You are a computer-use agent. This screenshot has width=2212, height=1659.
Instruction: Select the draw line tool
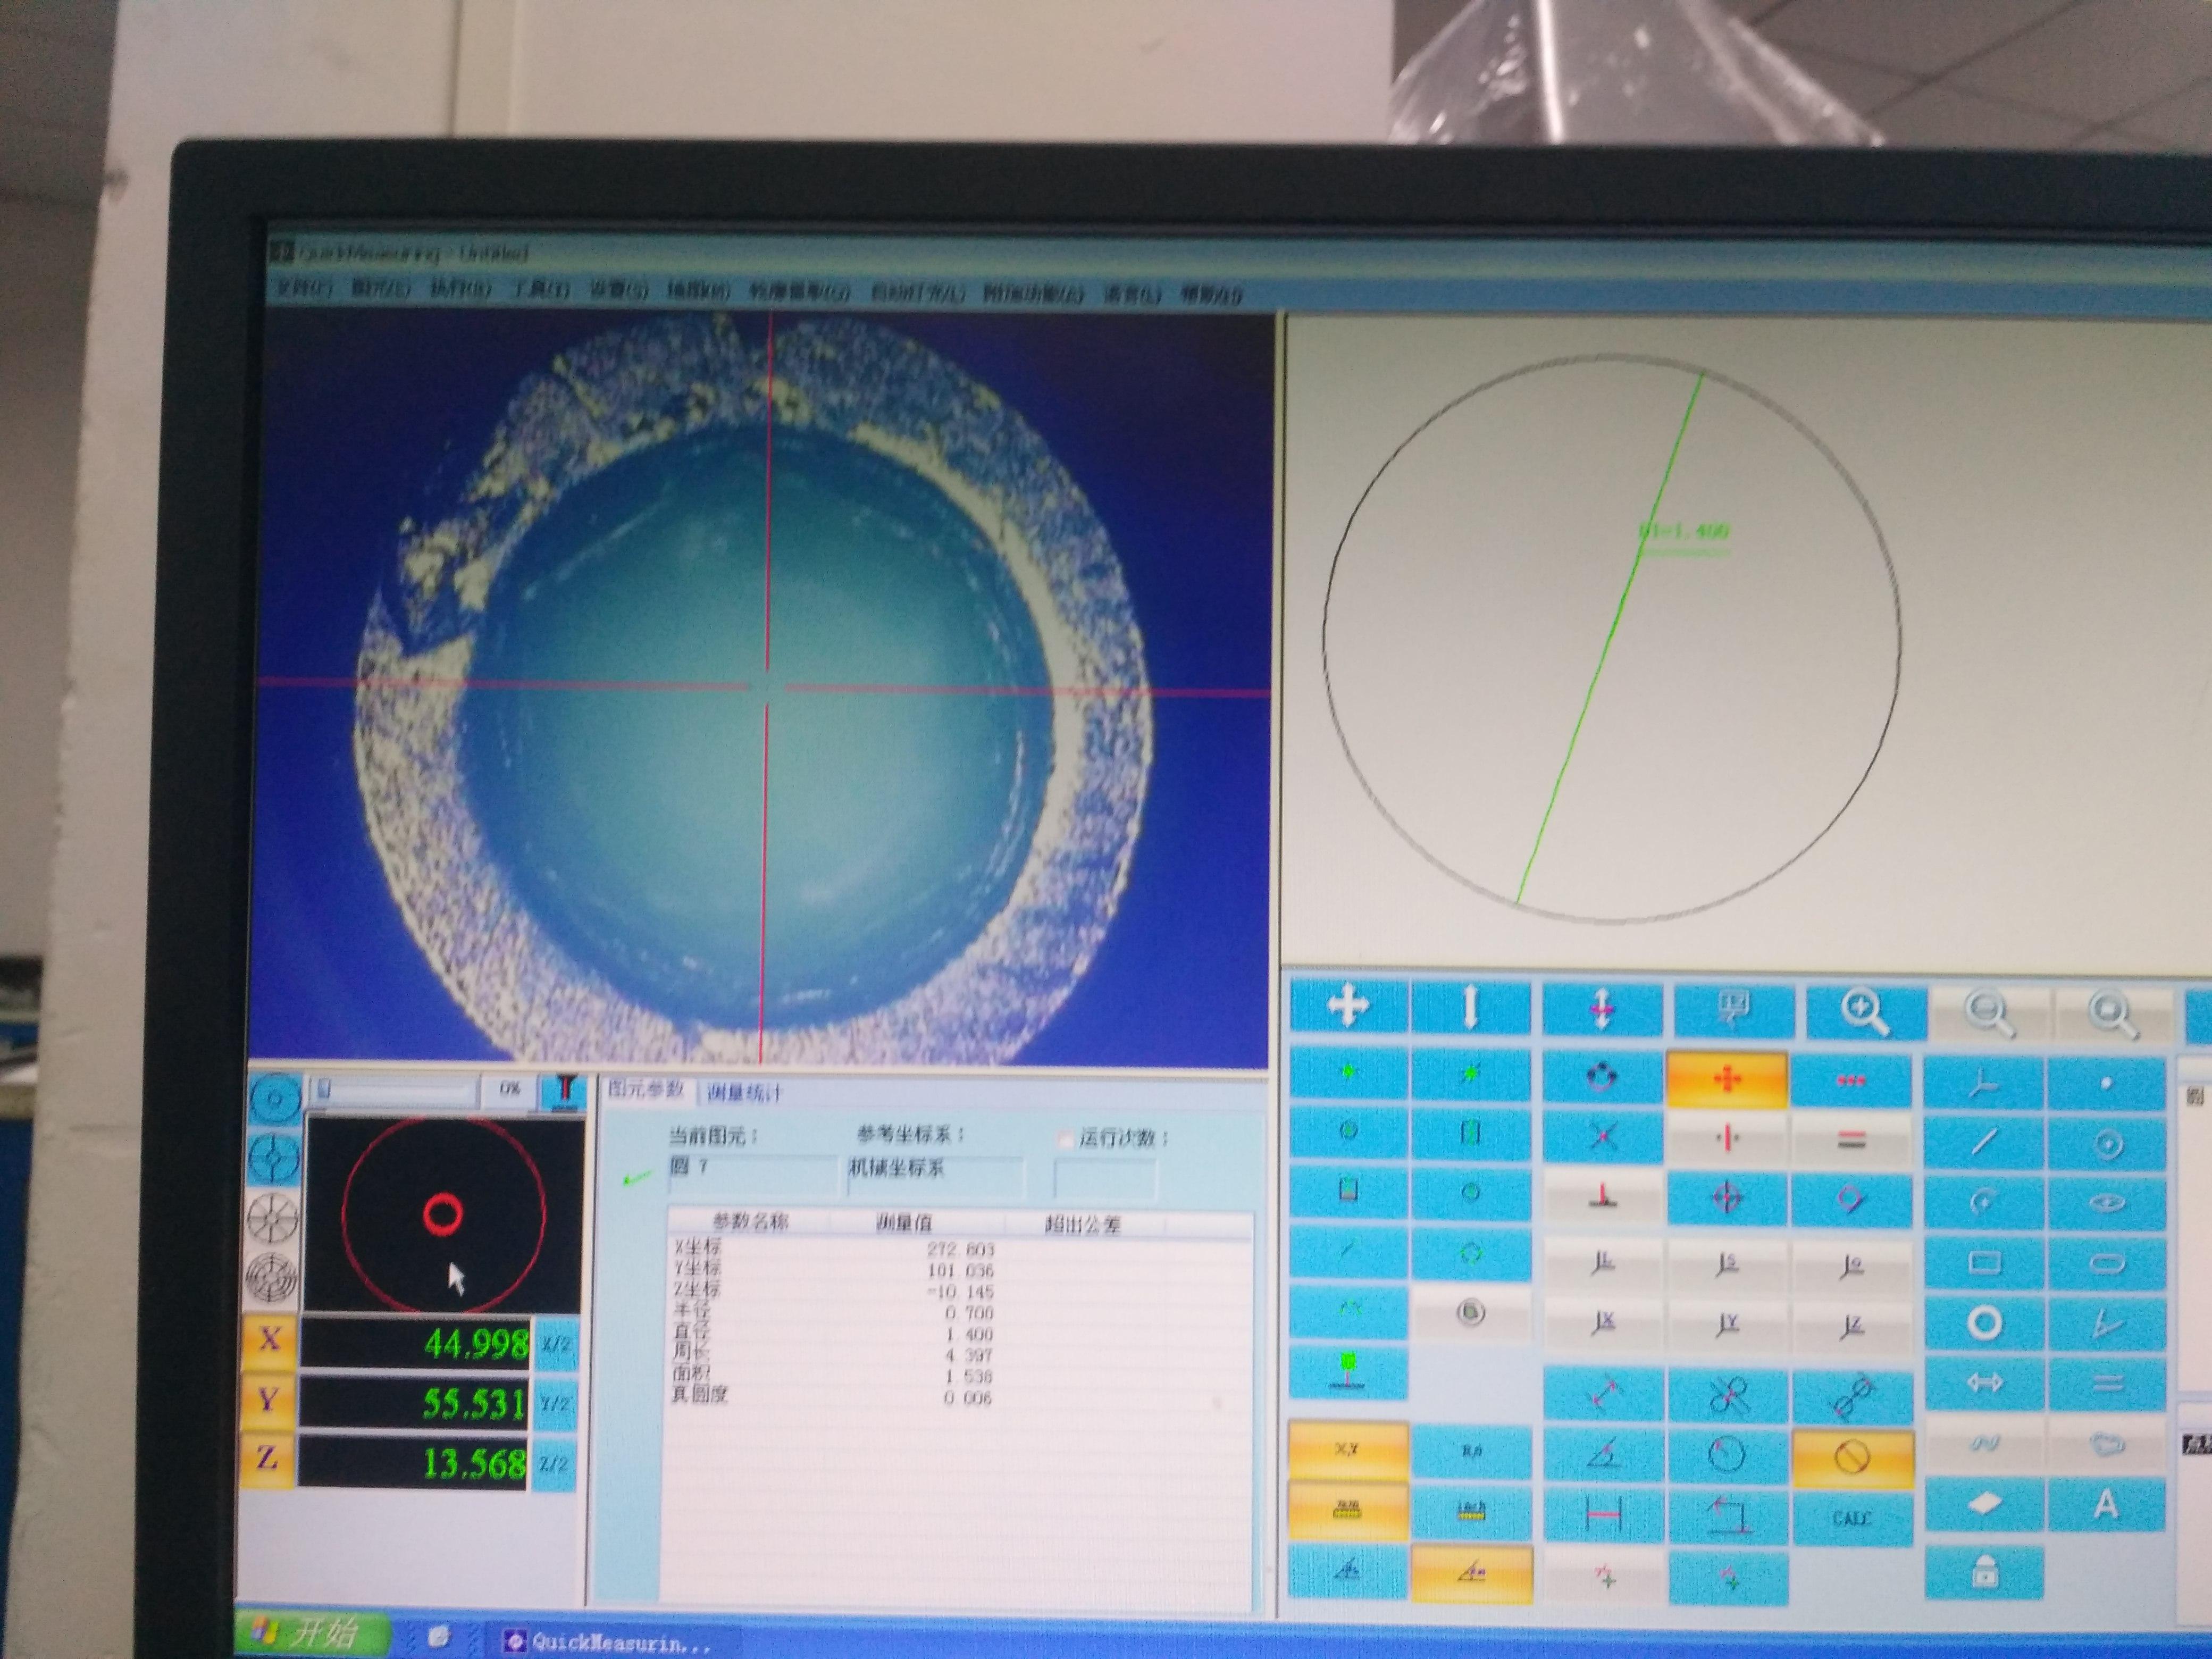click(1984, 1142)
